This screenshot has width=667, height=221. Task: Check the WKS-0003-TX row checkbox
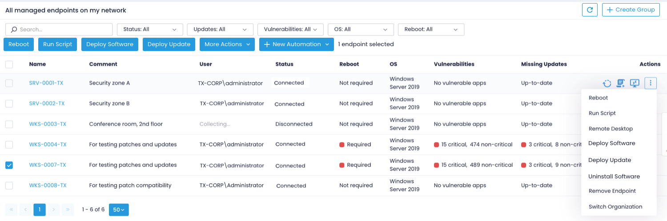[9, 124]
